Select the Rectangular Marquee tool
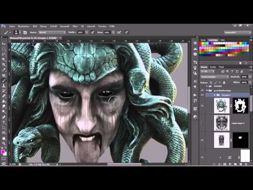Image resolution: width=253 pixels, height=190 pixels. (x=4, y=49)
